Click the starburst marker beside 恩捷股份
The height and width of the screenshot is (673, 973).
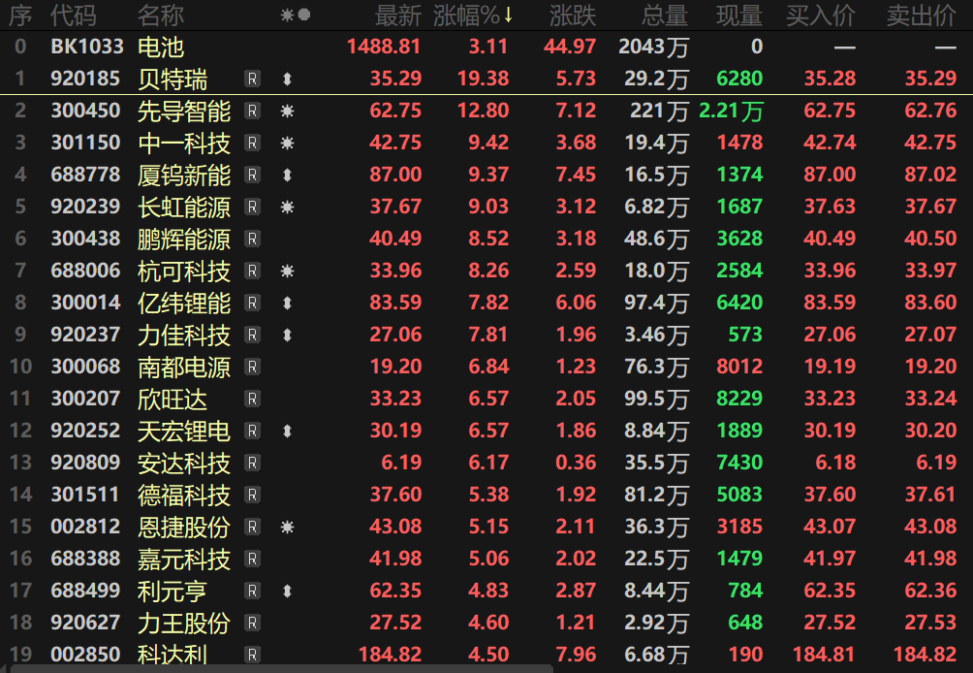(287, 528)
